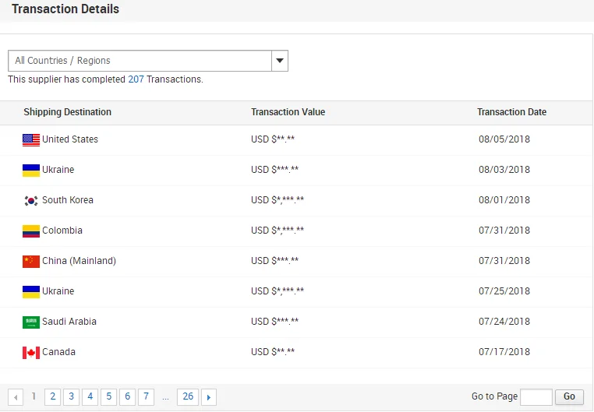The width and height of the screenshot is (594, 412).
Task: Jump to last page 26
Action: pos(188,397)
